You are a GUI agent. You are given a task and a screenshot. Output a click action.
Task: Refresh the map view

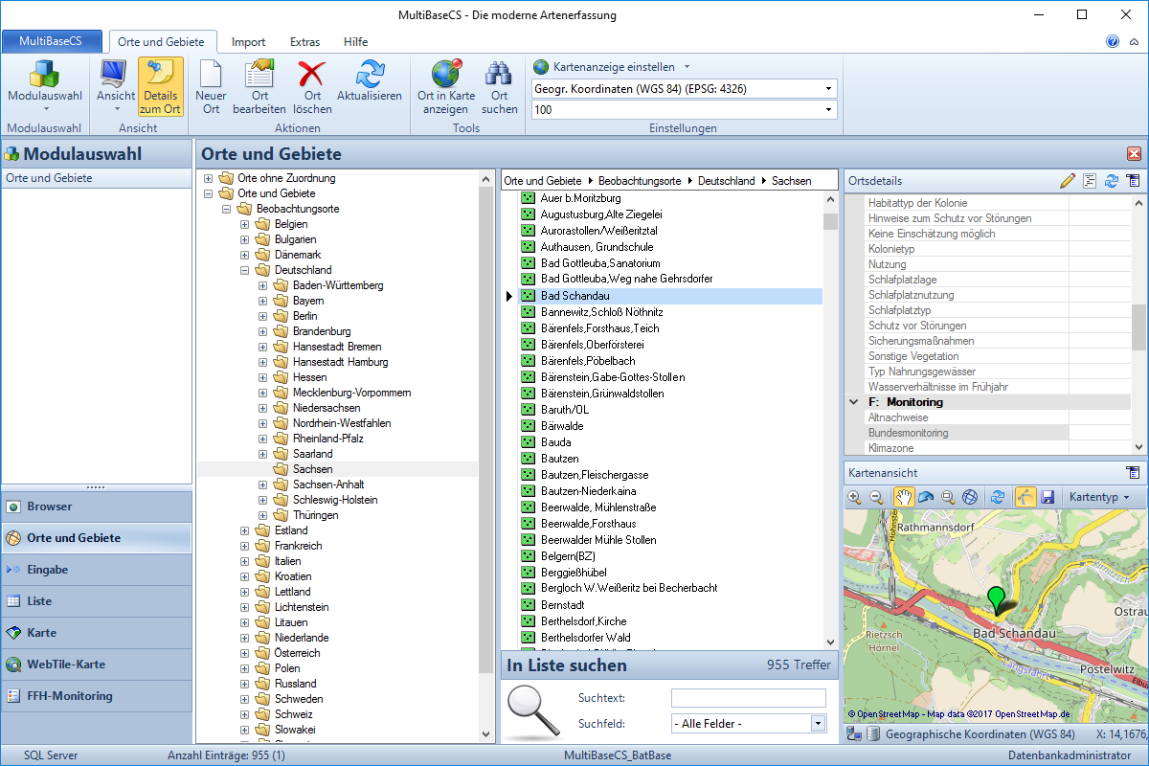pos(998,497)
